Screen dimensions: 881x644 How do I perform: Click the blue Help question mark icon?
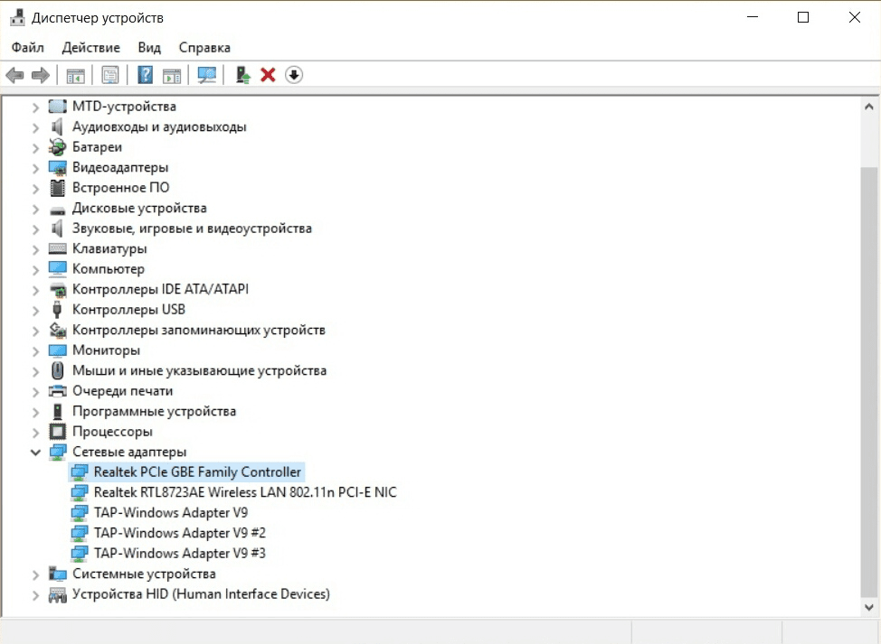(145, 75)
